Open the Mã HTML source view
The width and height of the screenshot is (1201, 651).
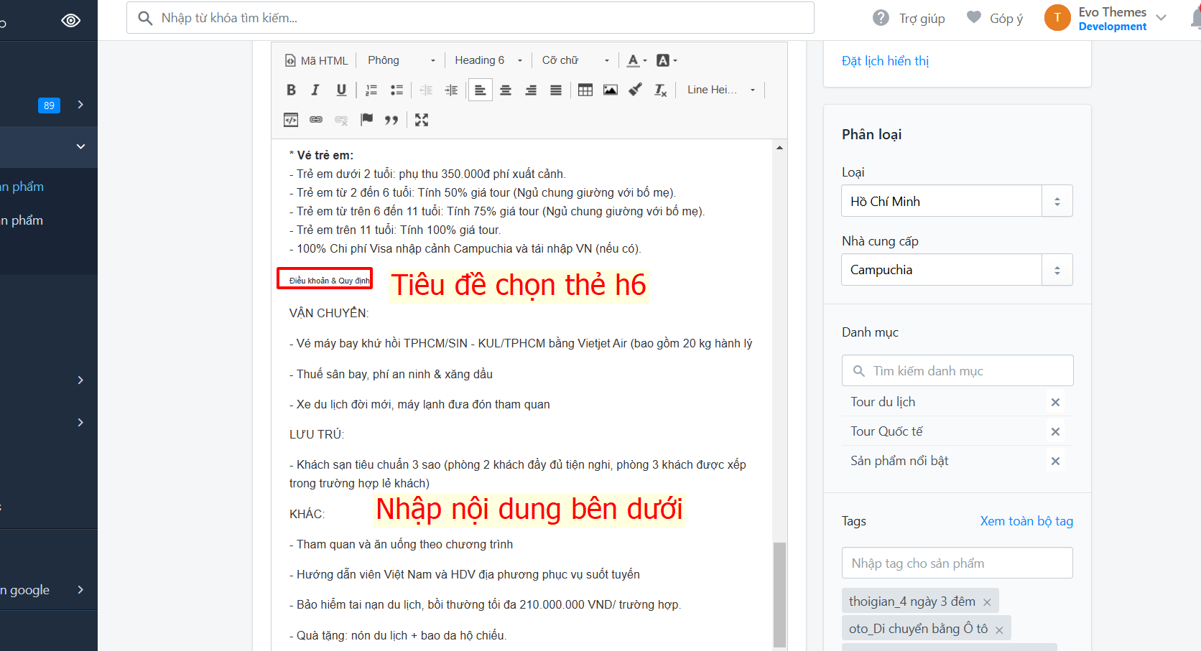pyautogui.click(x=317, y=60)
